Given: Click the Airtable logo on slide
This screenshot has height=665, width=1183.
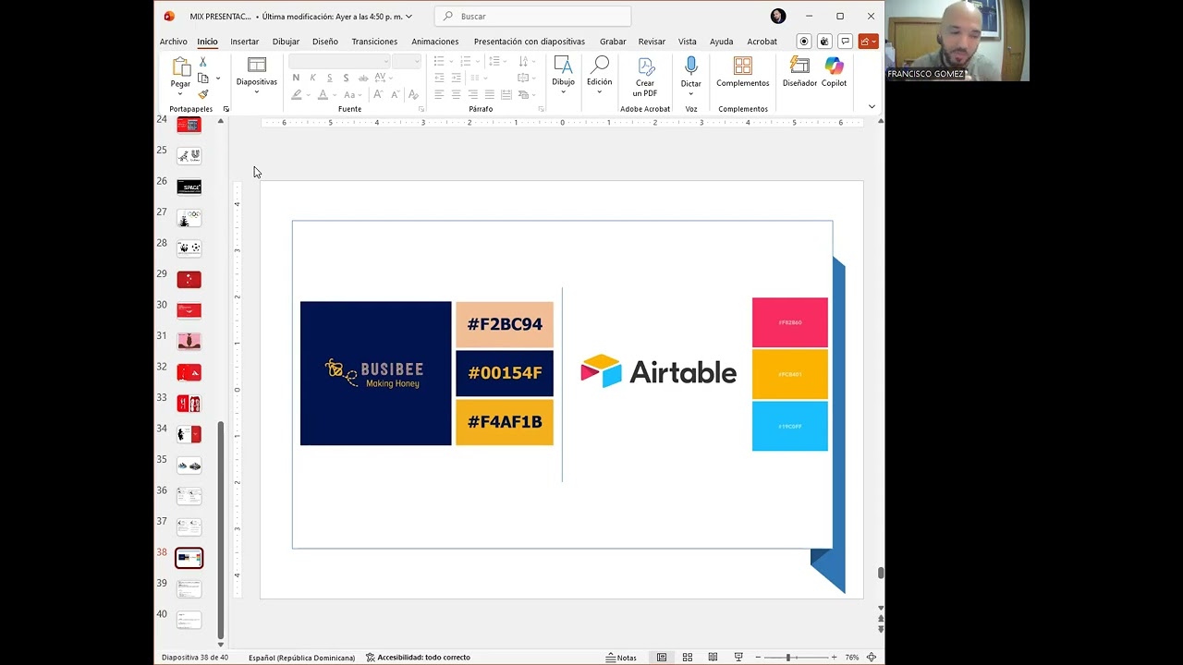Looking at the screenshot, I should [x=658, y=372].
